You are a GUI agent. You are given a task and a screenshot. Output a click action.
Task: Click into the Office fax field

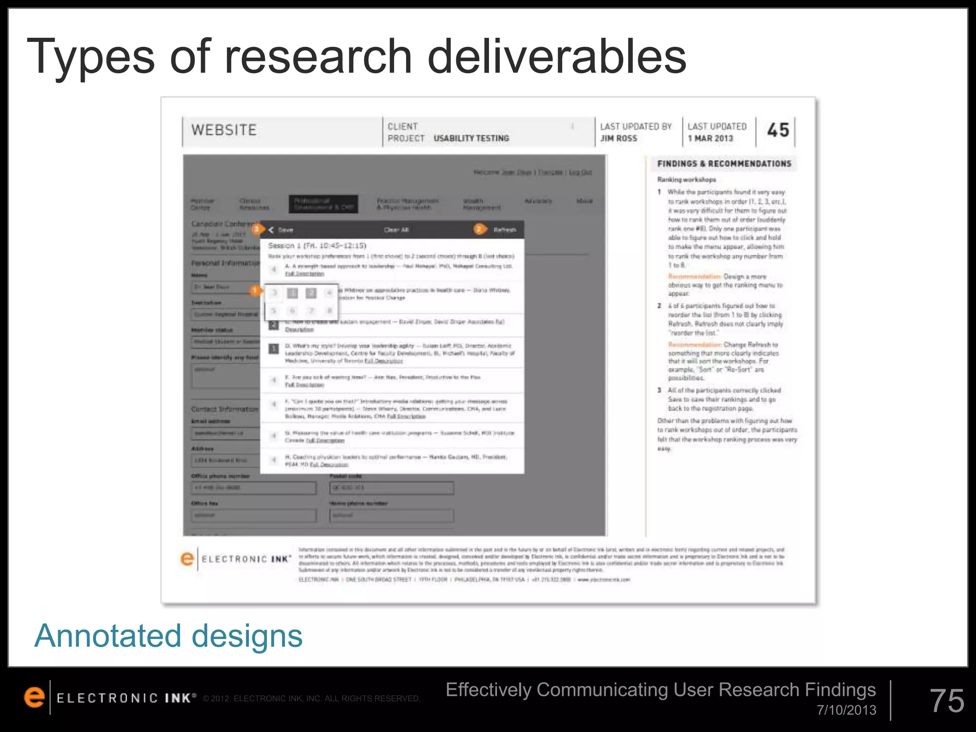click(254, 516)
